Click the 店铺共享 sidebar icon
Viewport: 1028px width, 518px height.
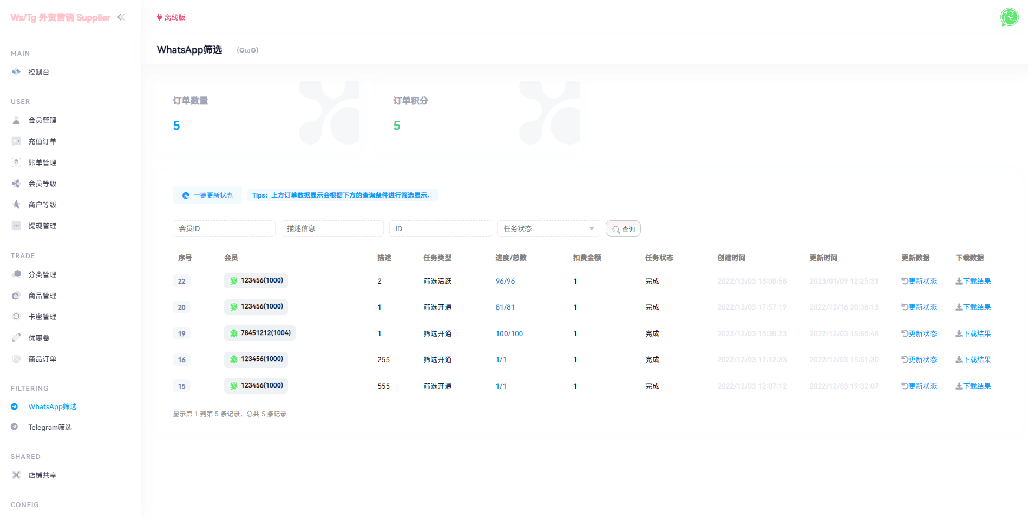[x=16, y=475]
